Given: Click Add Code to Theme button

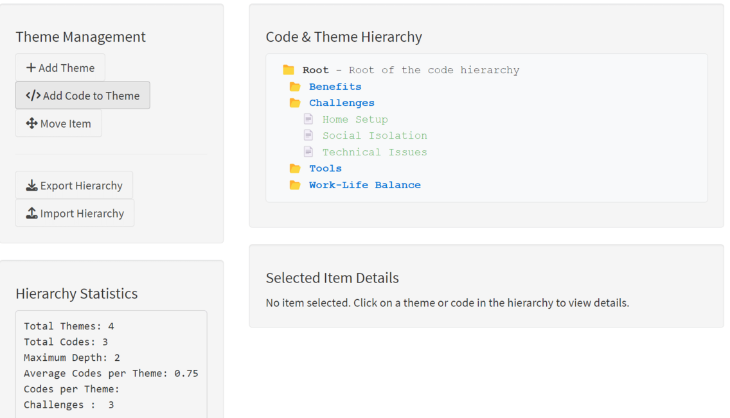Looking at the screenshot, I should click(82, 95).
